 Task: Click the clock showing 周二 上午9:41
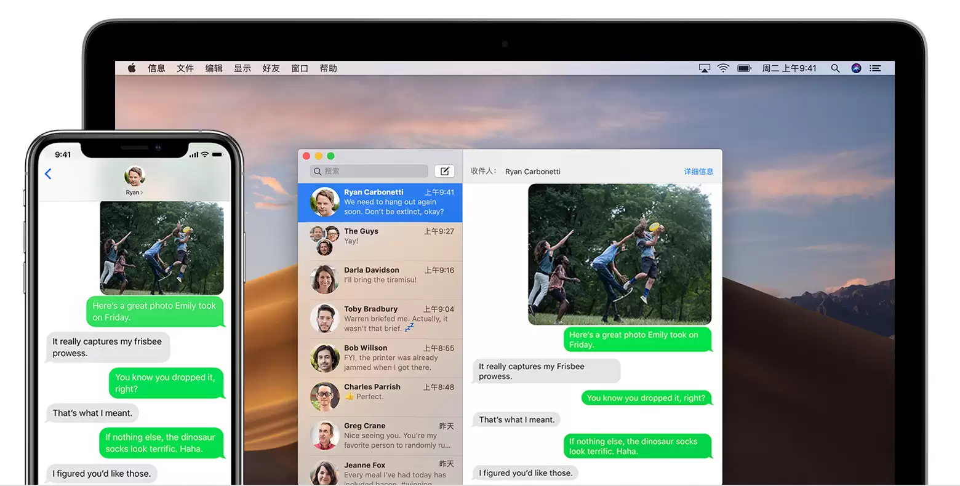(x=789, y=68)
